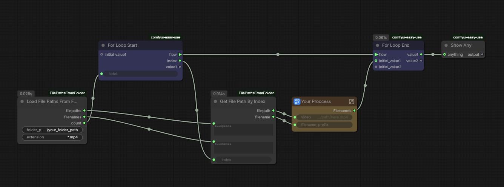Click the 0.025s execution time badge
The height and width of the screenshot is (187, 504).
pyautogui.click(x=26, y=93)
